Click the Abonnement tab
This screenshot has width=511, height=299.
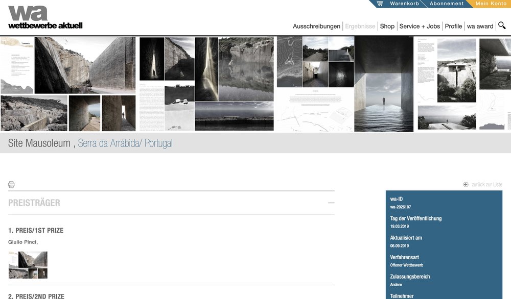tap(447, 4)
